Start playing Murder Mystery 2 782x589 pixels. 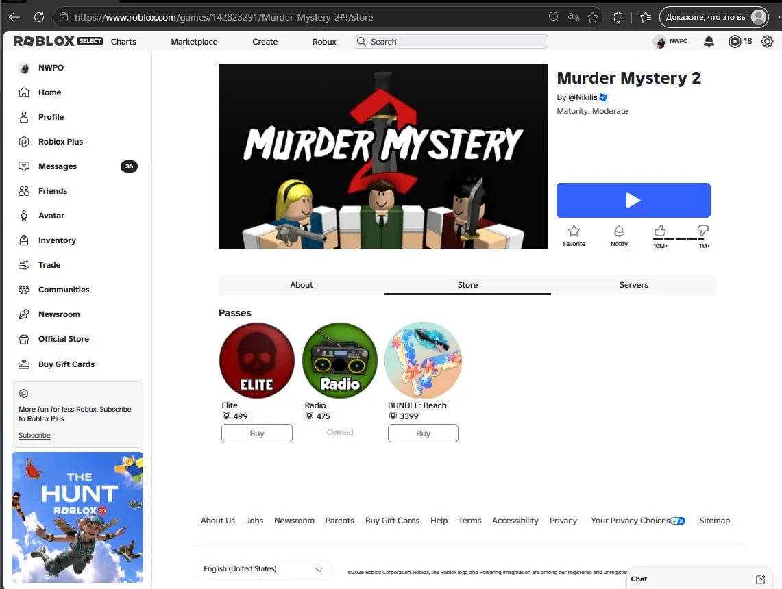tap(633, 200)
